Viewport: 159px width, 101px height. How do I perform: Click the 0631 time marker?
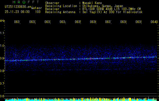[x=17, y=22]
